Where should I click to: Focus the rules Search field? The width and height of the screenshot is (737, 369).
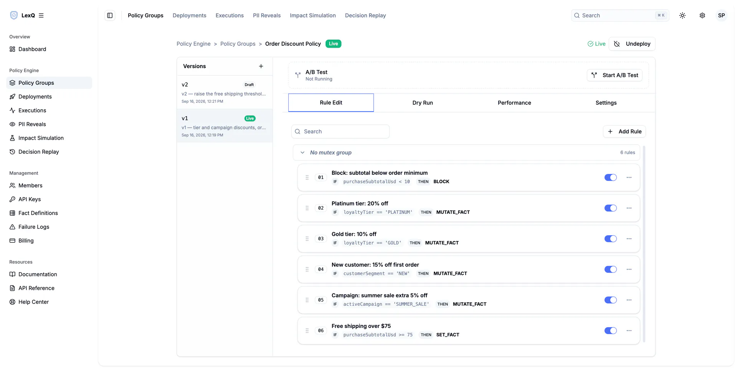(x=340, y=131)
